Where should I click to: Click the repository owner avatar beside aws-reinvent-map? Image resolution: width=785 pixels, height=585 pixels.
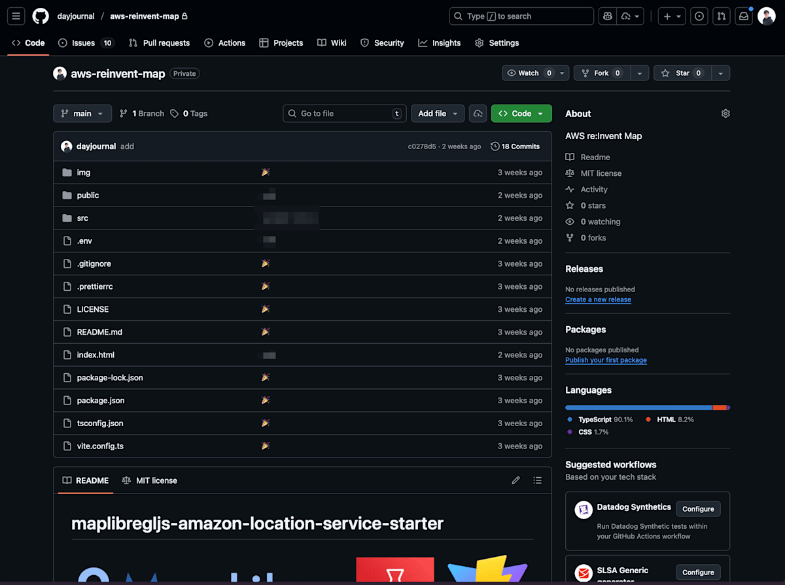(60, 74)
